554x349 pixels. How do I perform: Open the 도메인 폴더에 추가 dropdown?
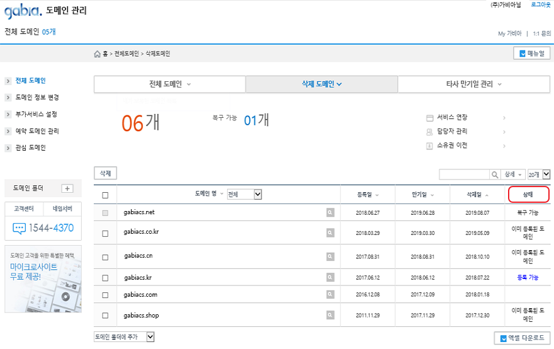[x=124, y=337]
